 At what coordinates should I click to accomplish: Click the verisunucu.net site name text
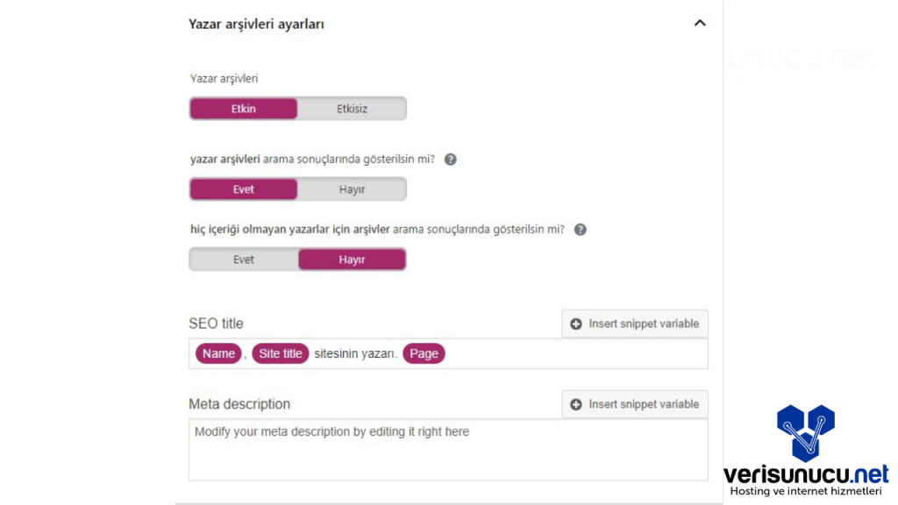(806, 474)
